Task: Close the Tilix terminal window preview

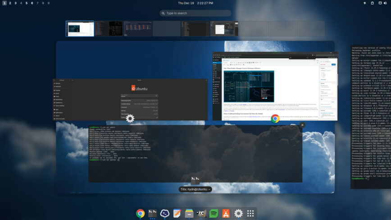Action: tap(302, 125)
